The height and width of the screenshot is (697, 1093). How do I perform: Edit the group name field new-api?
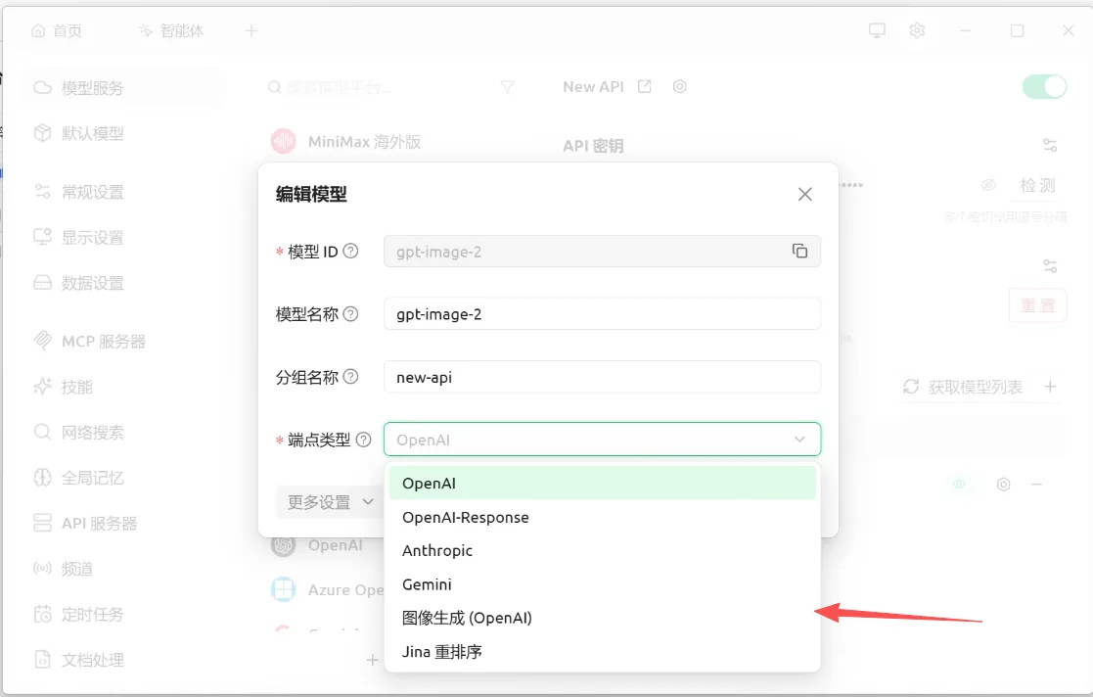(602, 377)
